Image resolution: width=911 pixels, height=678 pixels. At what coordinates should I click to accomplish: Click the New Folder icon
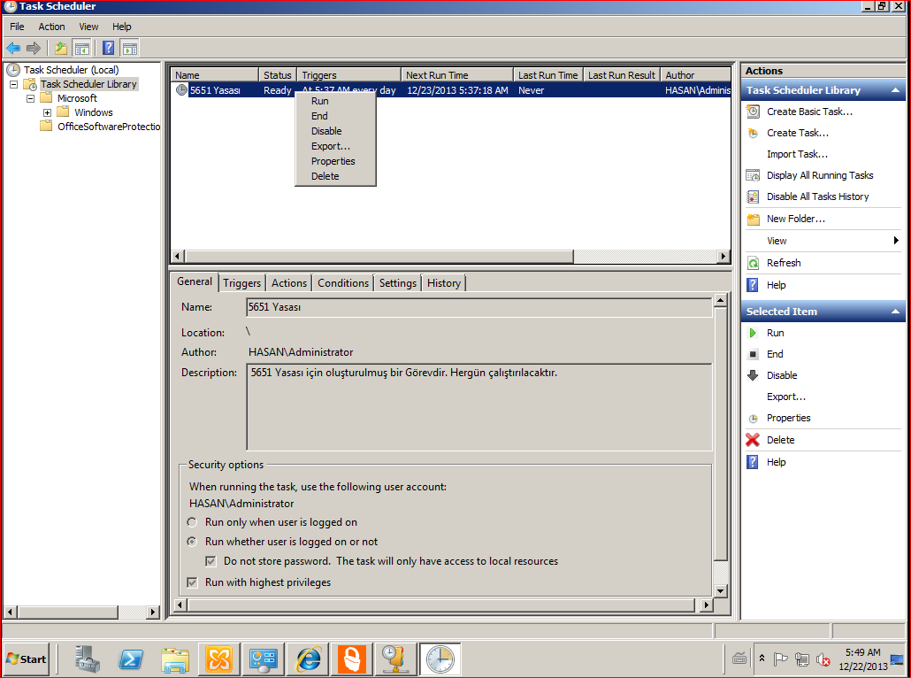[x=753, y=220]
